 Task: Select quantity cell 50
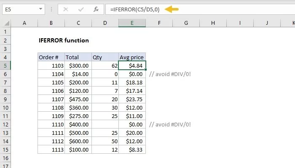(x=105, y=141)
